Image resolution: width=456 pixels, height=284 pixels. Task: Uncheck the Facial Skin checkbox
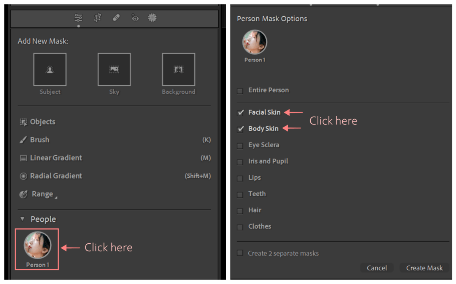[240, 113]
